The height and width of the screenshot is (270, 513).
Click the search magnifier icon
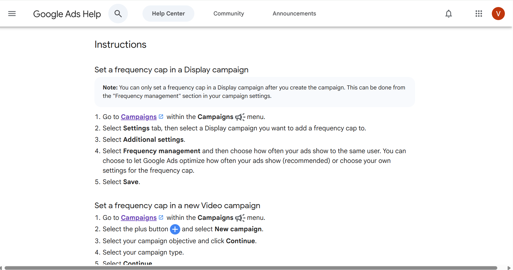click(118, 14)
